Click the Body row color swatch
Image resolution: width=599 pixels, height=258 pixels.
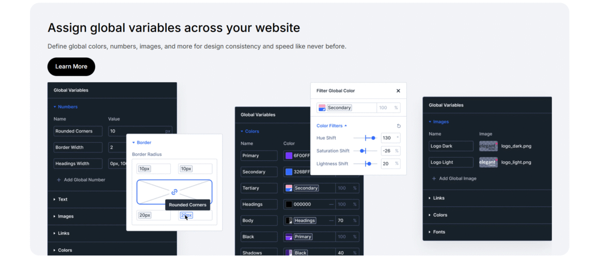[x=289, y=221]
